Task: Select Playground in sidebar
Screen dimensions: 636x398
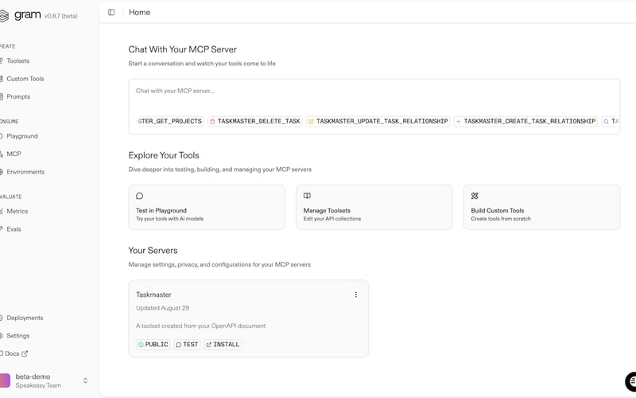Action: pos(21,136)
